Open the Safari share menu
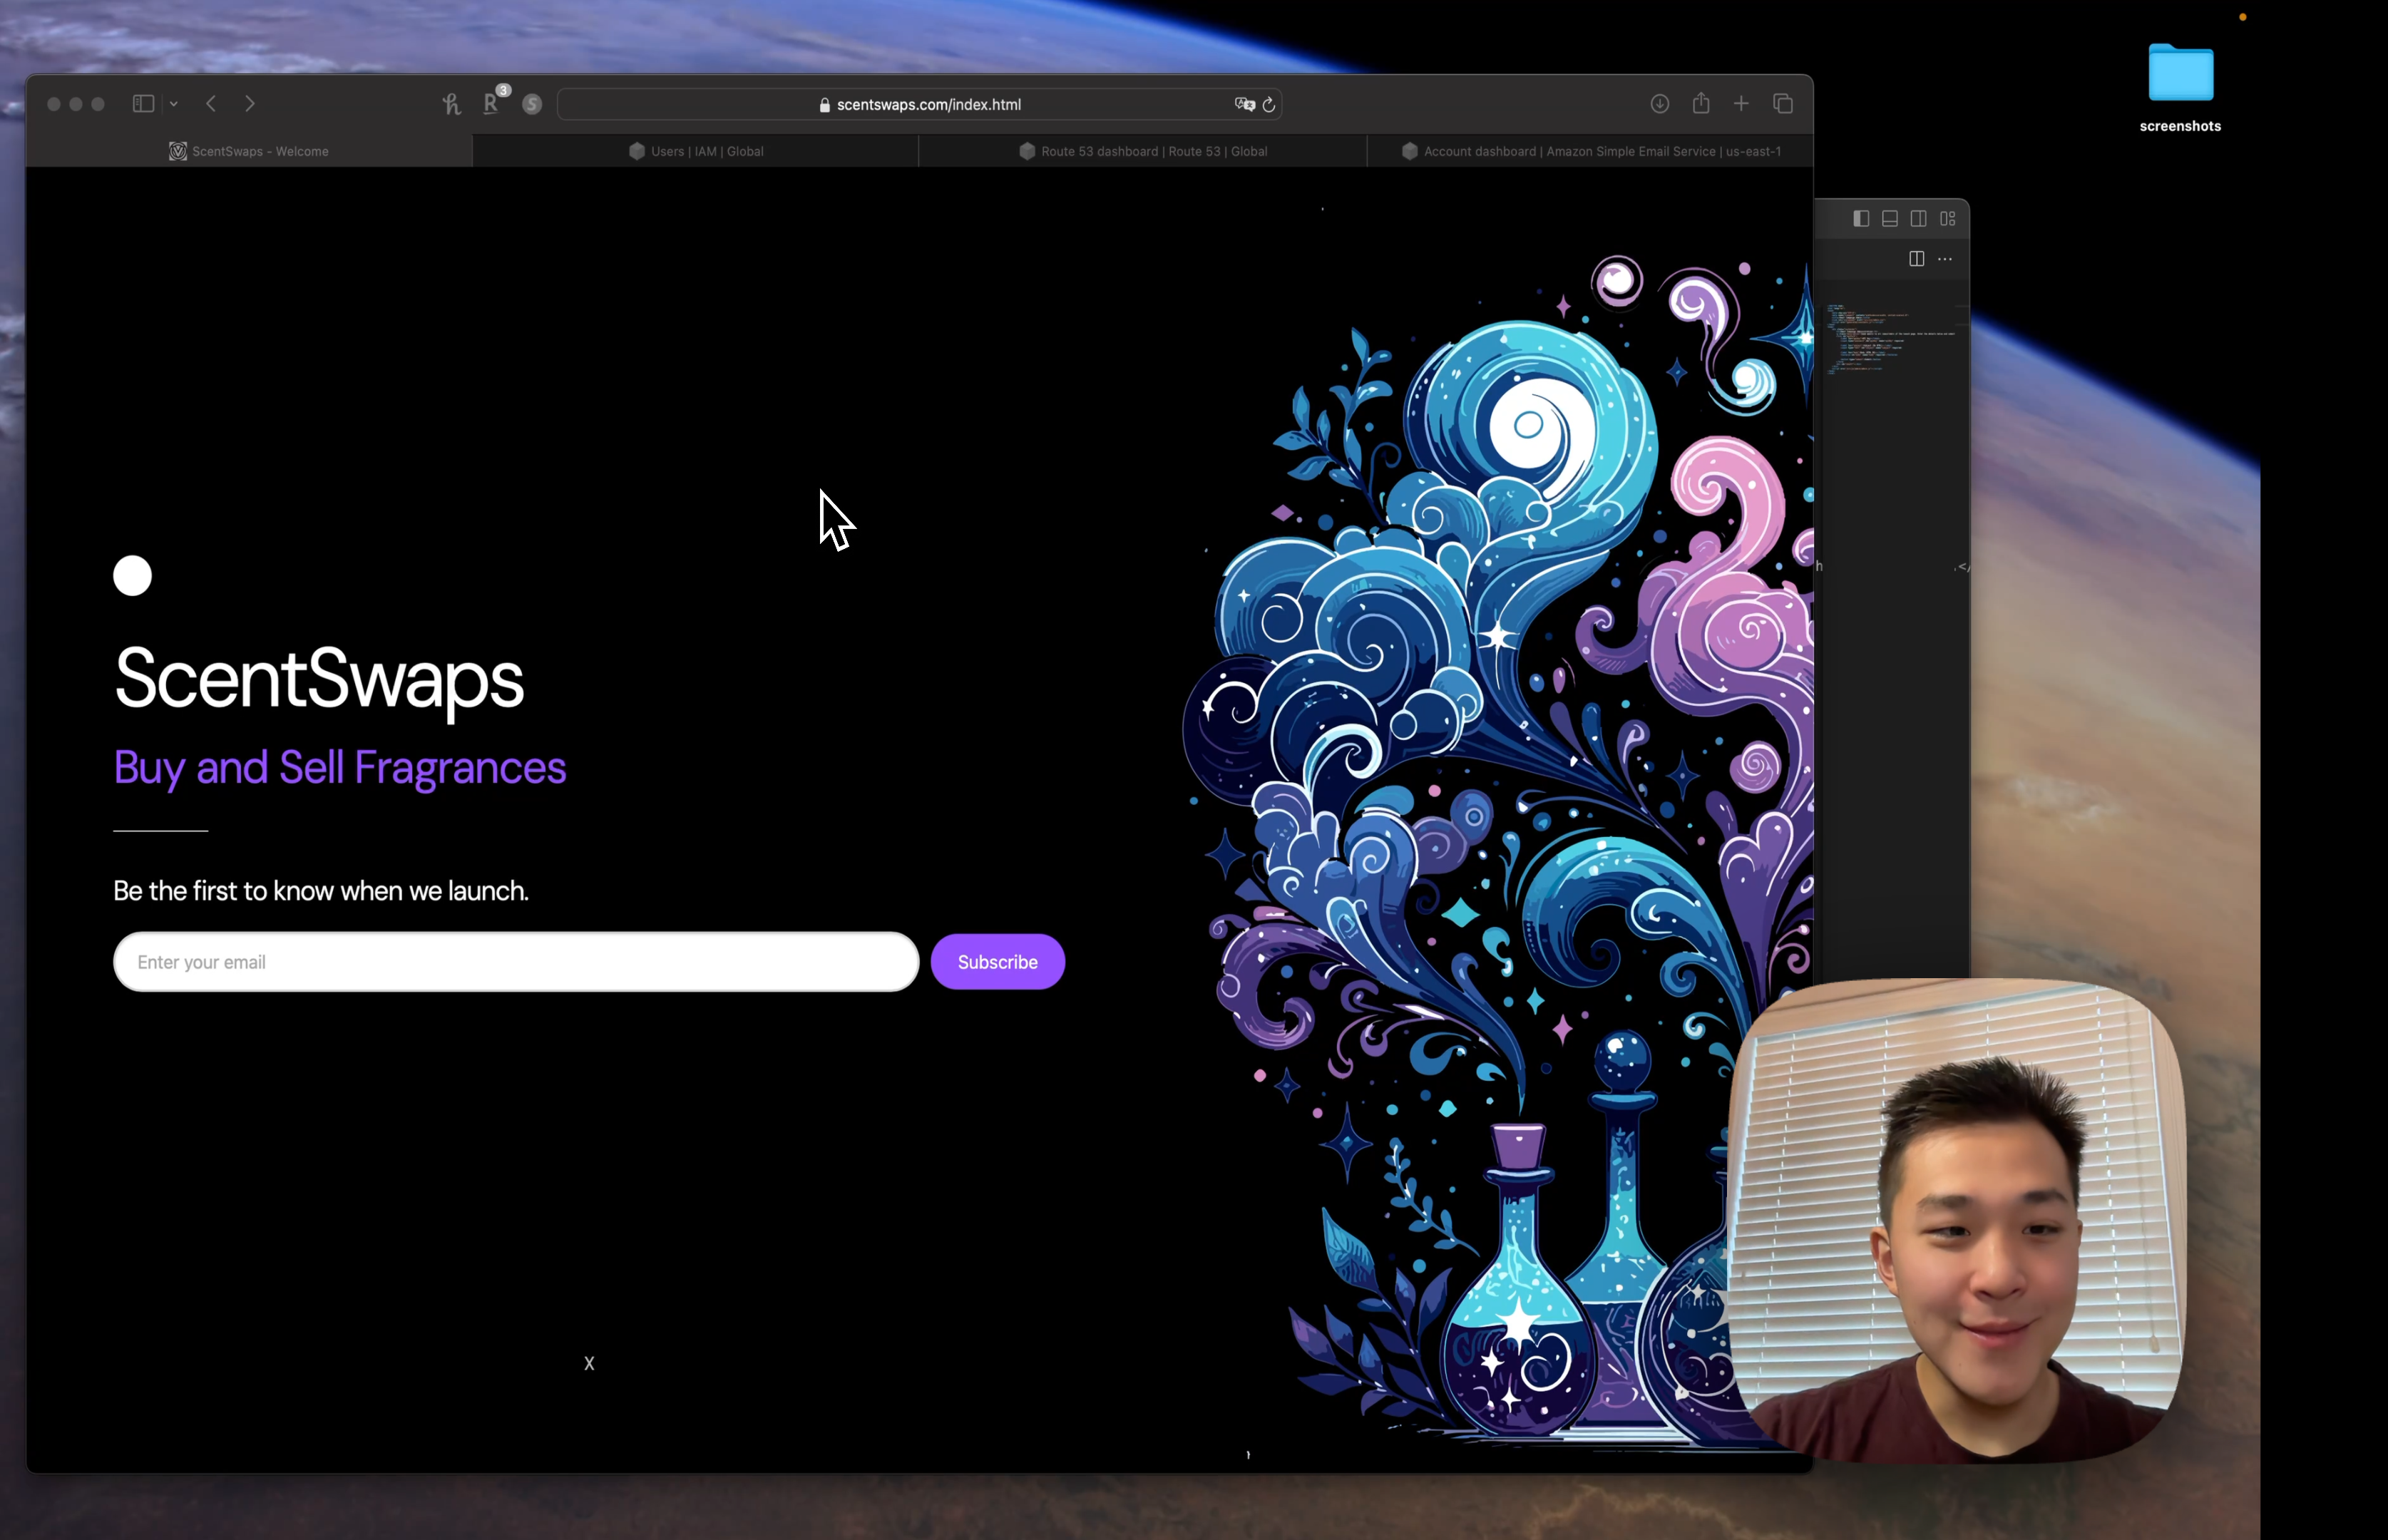Image resolution: width=2388 pixels, height=1540 pixels. click(x=1701, y=103)
